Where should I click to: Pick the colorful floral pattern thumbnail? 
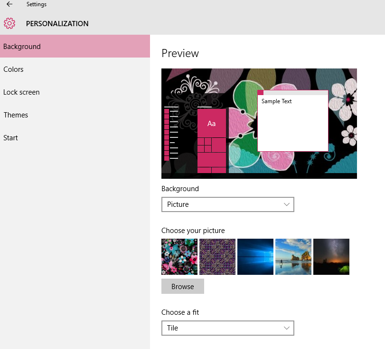[179, 257]
